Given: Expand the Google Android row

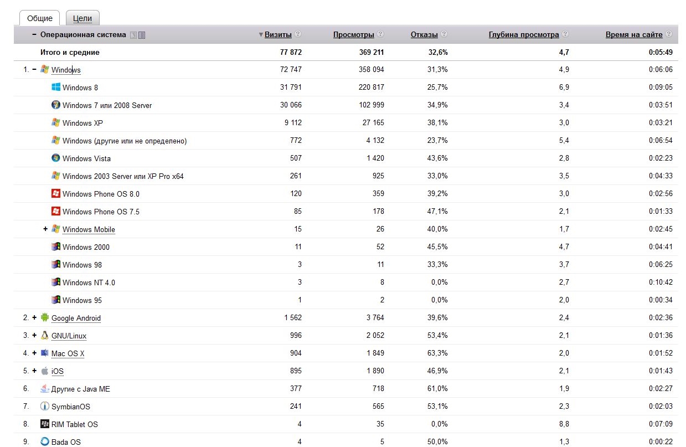Looking at the screenshot, I should tap(34, 317).
